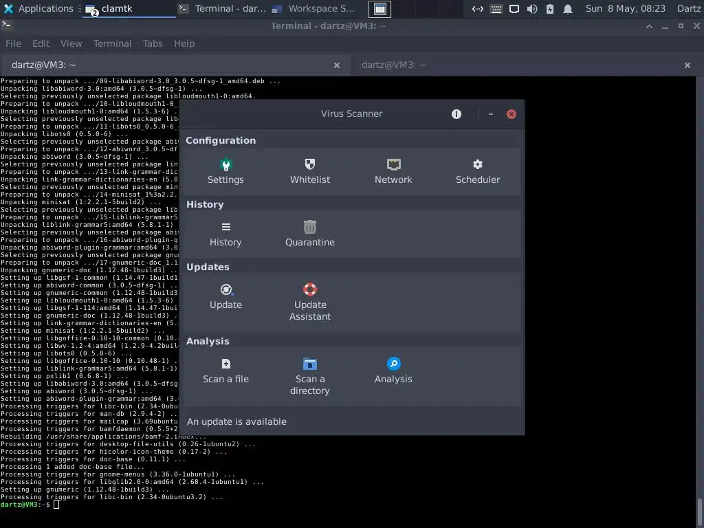
Task: Open the terminal File menu
Action: tap(13, 43)
